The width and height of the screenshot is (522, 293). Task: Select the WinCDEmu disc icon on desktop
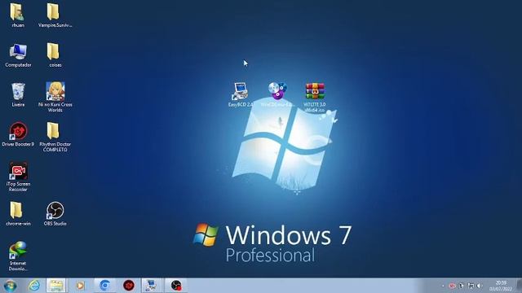277,94
